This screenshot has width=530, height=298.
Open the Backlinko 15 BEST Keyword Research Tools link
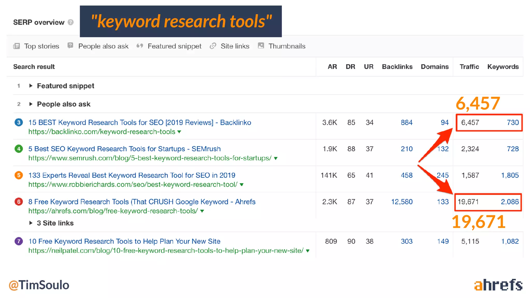point(139,122)
